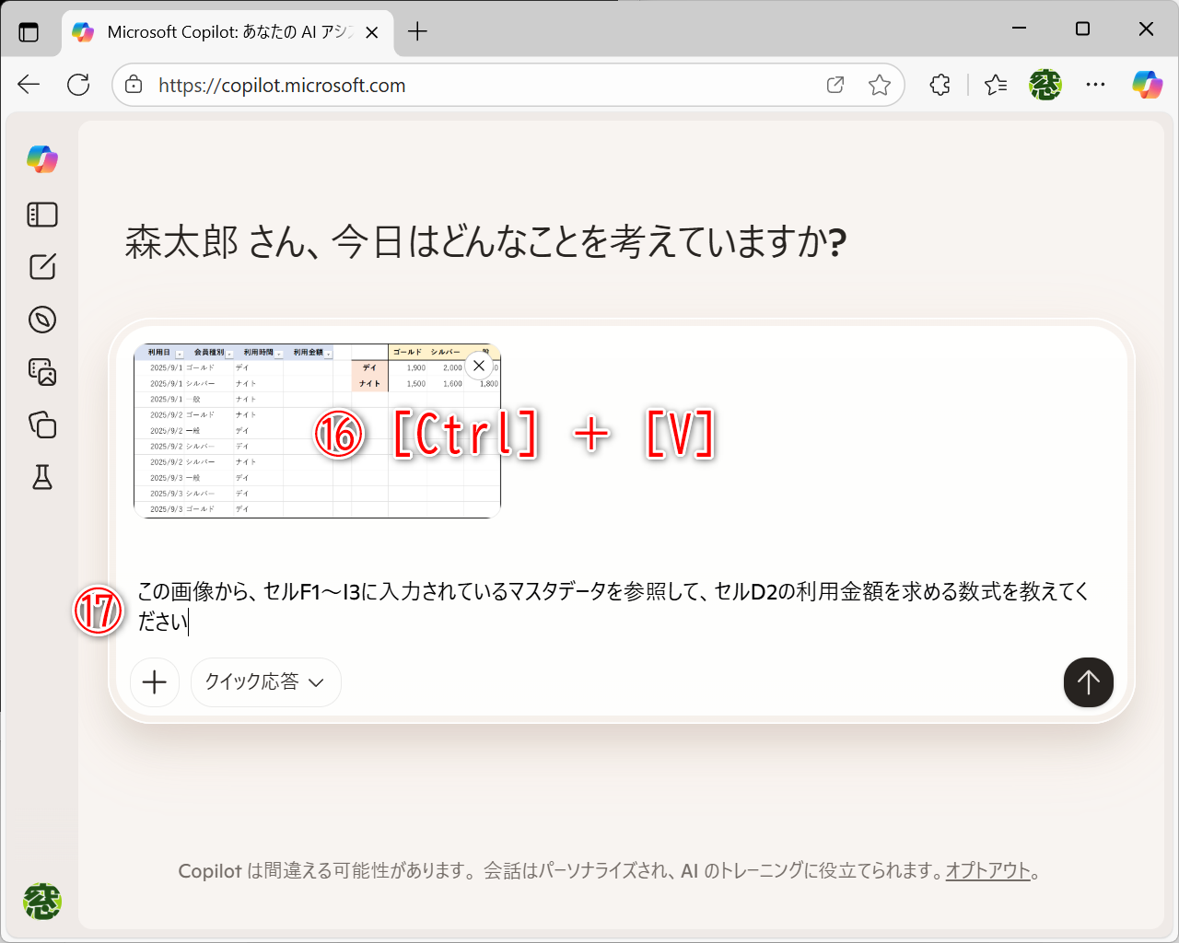The height and width of the screenshot is (943, 1179).
Task: Open the Pages icon in the sidebar
Action: (42, 425)
